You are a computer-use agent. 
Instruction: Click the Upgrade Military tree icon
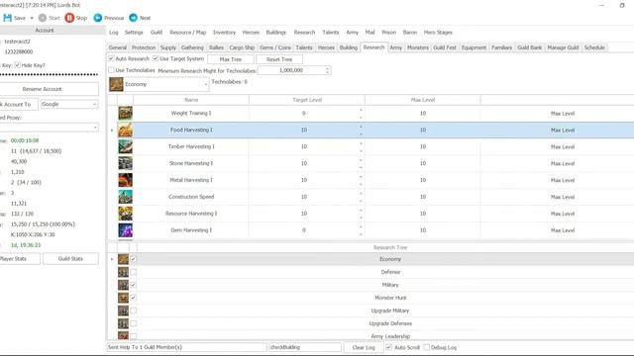pos(123,311)
